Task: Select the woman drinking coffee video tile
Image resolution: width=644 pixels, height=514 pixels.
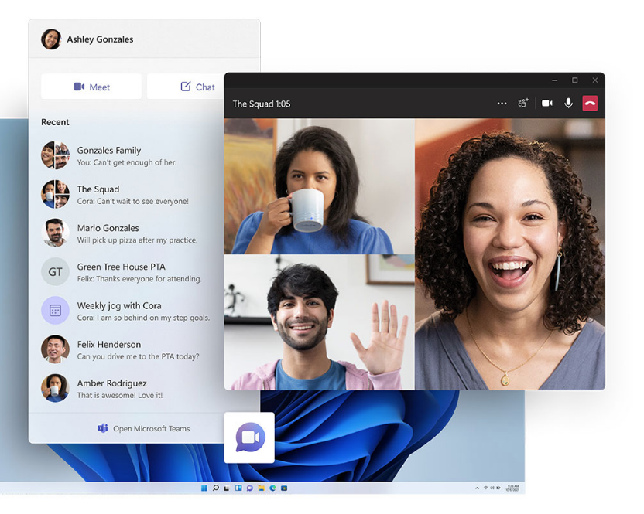Action: pos(319,186)
